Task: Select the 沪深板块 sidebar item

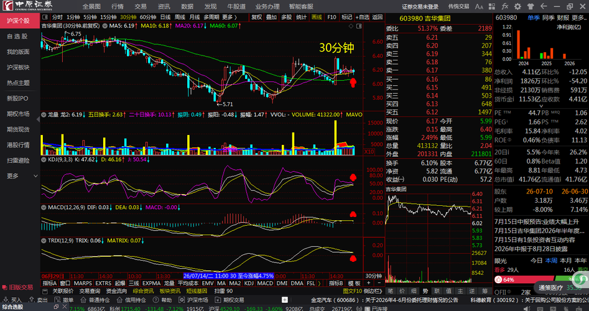Action: 18,67
